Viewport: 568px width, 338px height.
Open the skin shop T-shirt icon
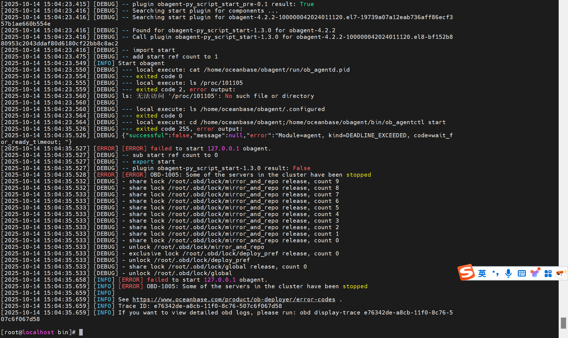pyautogui.click(x=534, y=273)
